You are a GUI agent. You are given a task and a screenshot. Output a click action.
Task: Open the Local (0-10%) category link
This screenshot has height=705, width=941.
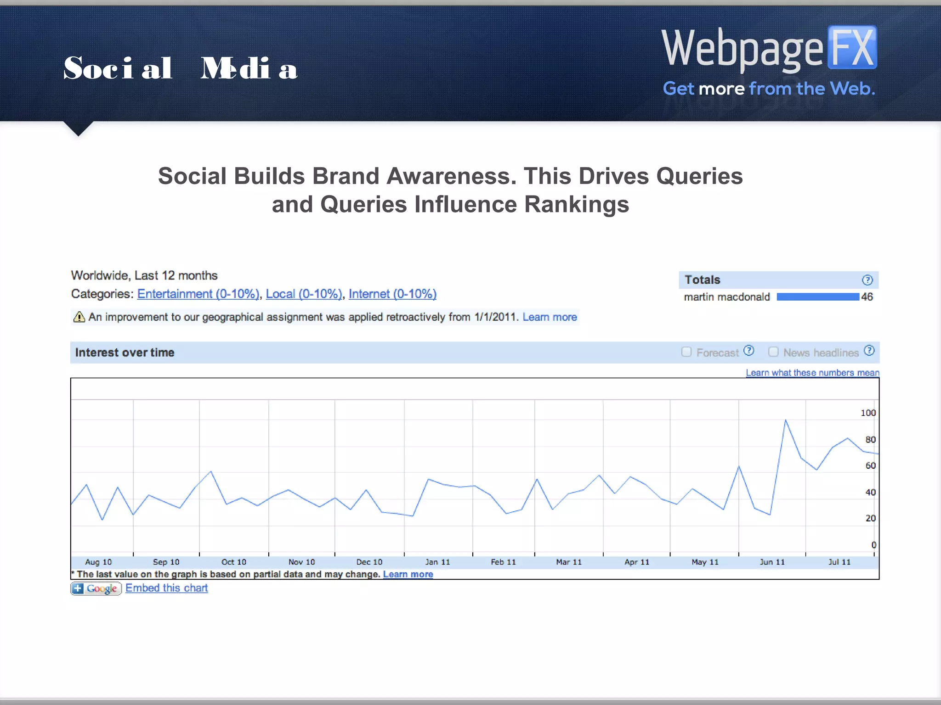(x=304, y=294)
